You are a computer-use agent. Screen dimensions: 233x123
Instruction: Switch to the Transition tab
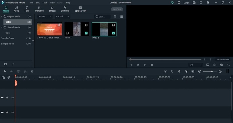tap(39, 9)
